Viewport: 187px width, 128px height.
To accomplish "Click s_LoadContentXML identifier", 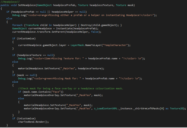I will click(106, 109).
